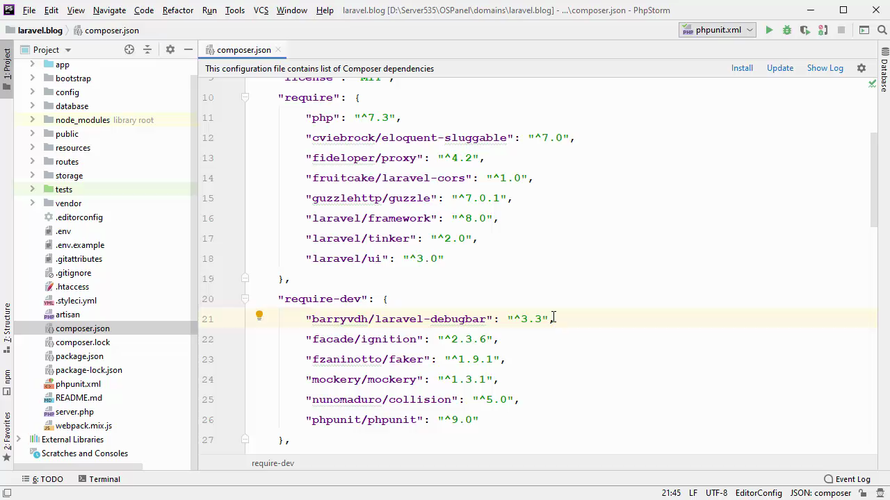Viewport: 890px width, 500px height.
Task: Start debugging with the bug icon
Action: [x=787, y=30]
